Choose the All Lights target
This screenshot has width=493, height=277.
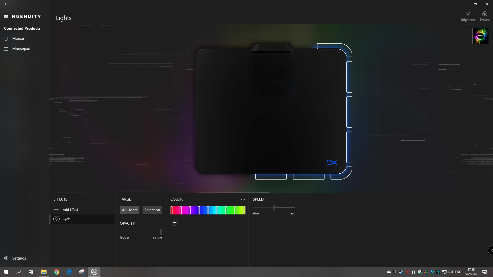click(130, 210)
